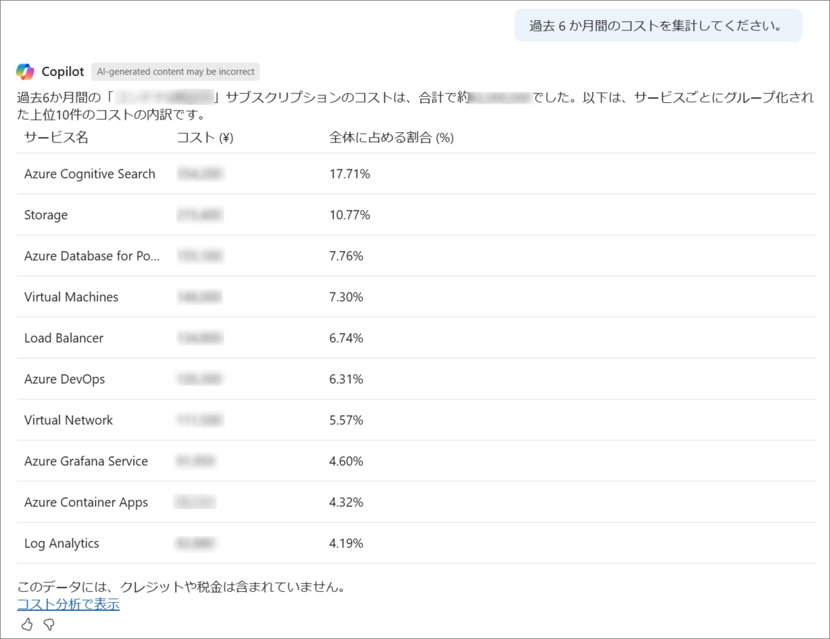Click the note about クレジットや税金
Screen dimensions: 830x639
[181, 587]
